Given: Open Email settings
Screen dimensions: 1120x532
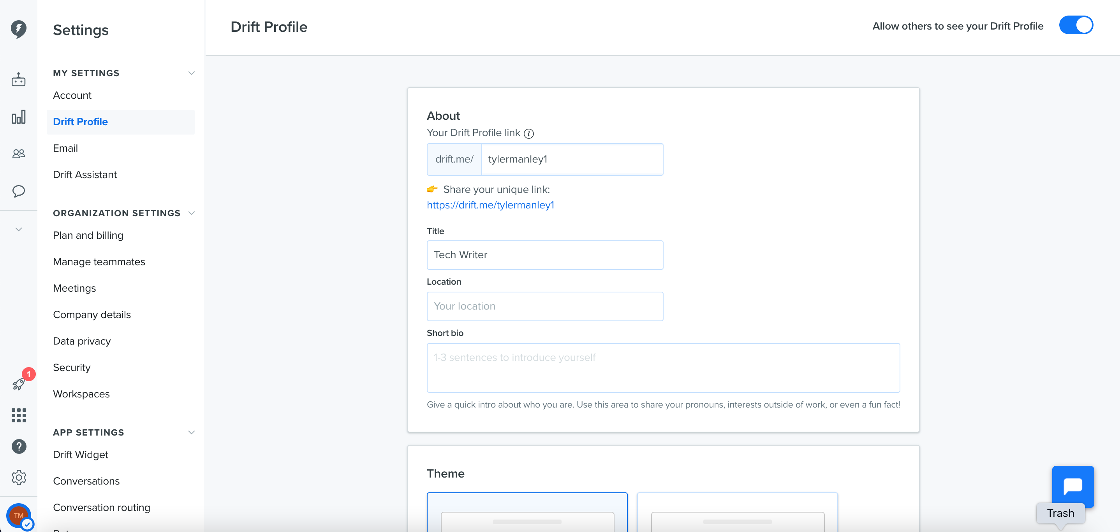Looking at the screenshot, I should (65, 149).
